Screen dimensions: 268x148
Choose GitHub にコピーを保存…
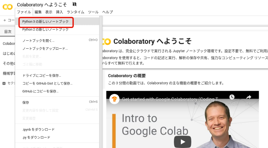pos(57,91)
